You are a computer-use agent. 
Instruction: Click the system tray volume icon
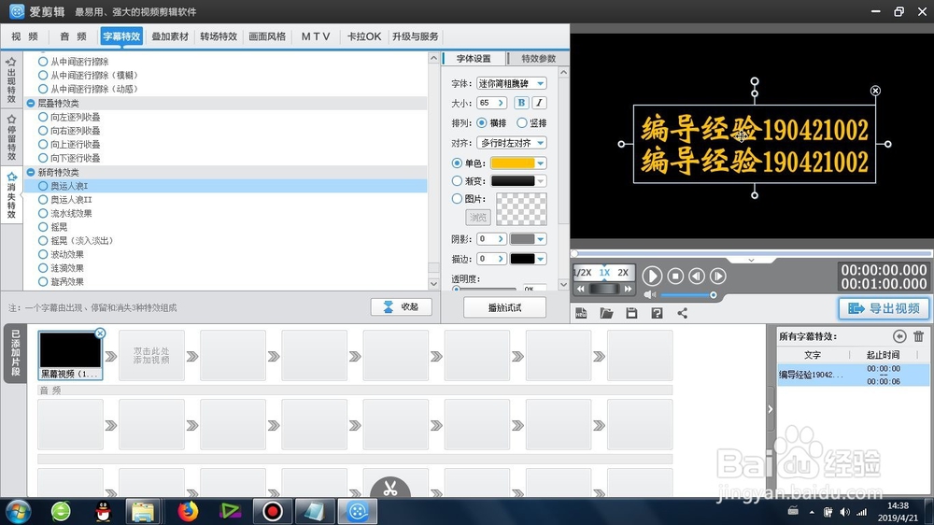click(x=844, y=512)
